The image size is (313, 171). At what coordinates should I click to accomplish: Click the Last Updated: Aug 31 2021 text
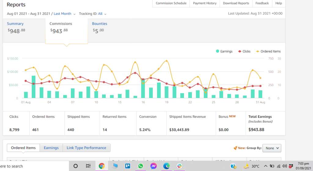click(255, 13)
